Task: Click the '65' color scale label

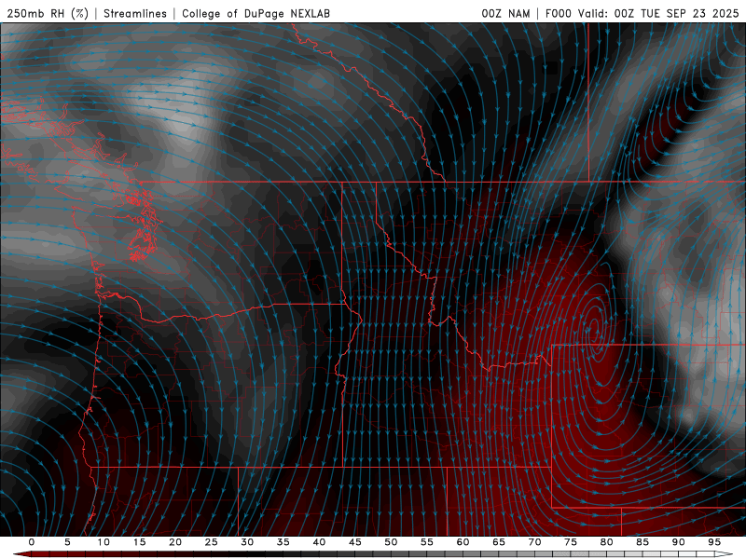Action: coord(499,542)
